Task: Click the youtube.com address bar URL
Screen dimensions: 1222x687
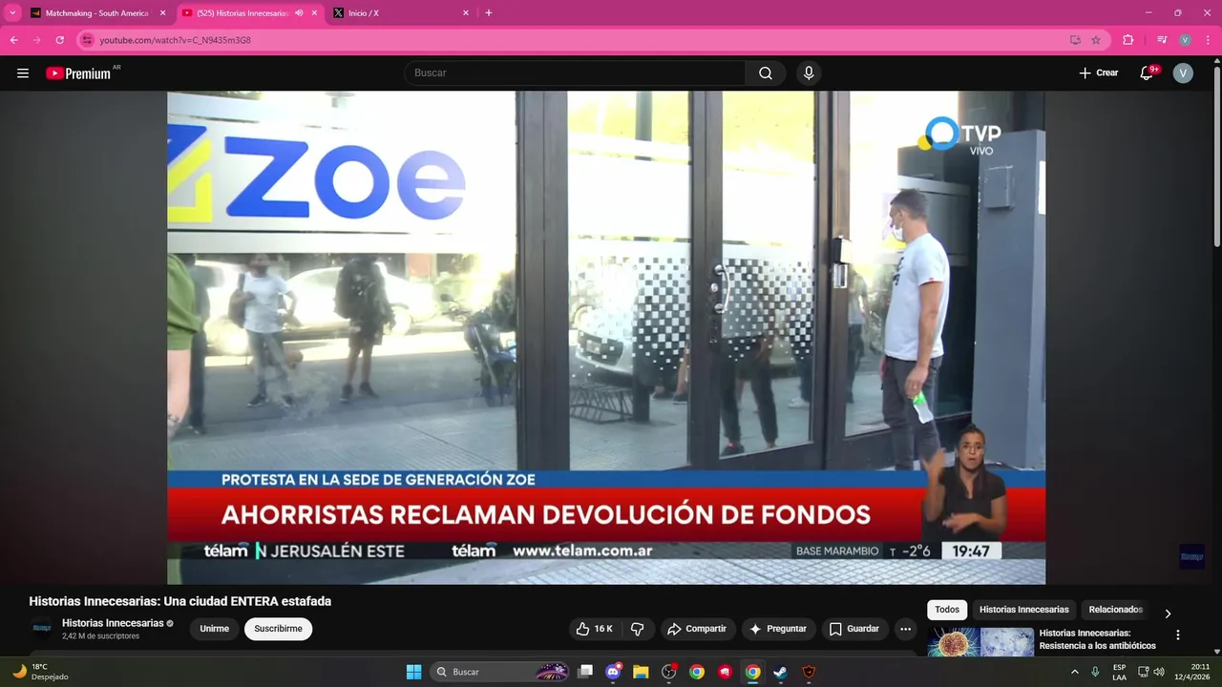Action: (175, 40)
